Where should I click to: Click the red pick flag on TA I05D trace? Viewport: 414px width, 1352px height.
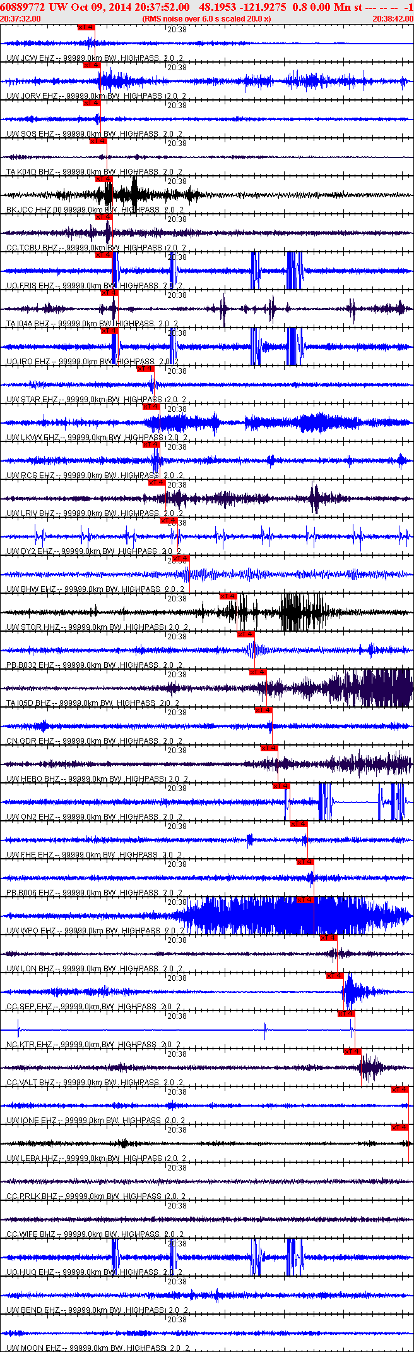click(x=257, y=672)
